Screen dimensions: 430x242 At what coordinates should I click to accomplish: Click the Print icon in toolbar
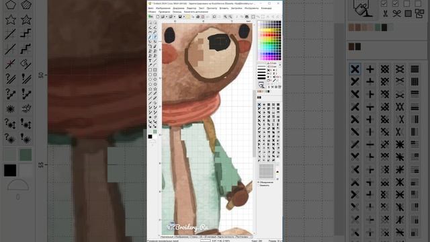198,17
